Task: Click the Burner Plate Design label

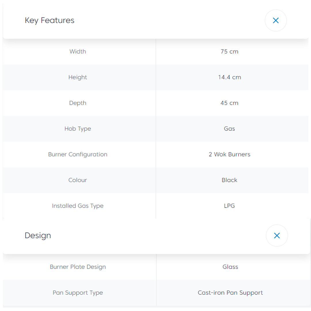Action: point(78,267)
